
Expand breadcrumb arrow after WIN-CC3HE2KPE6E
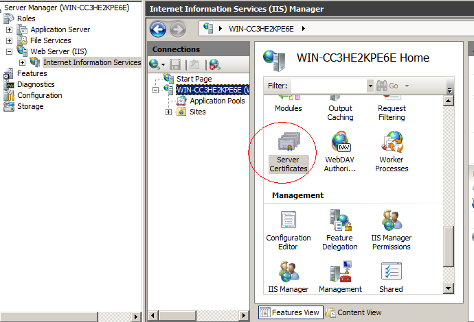point(303,29)
